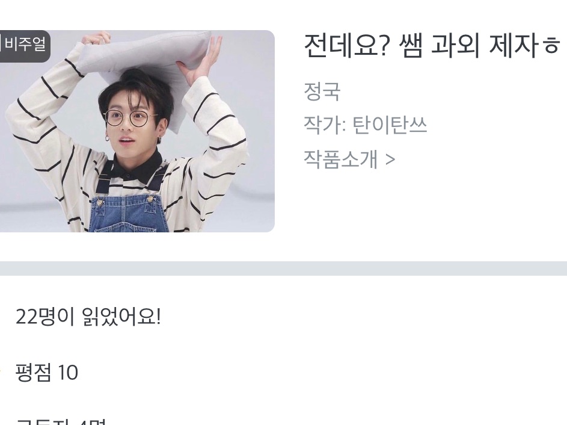Click 제자ㅎ at the end of the title
Viewport: 567px width, 425px height.
(524, 46)
